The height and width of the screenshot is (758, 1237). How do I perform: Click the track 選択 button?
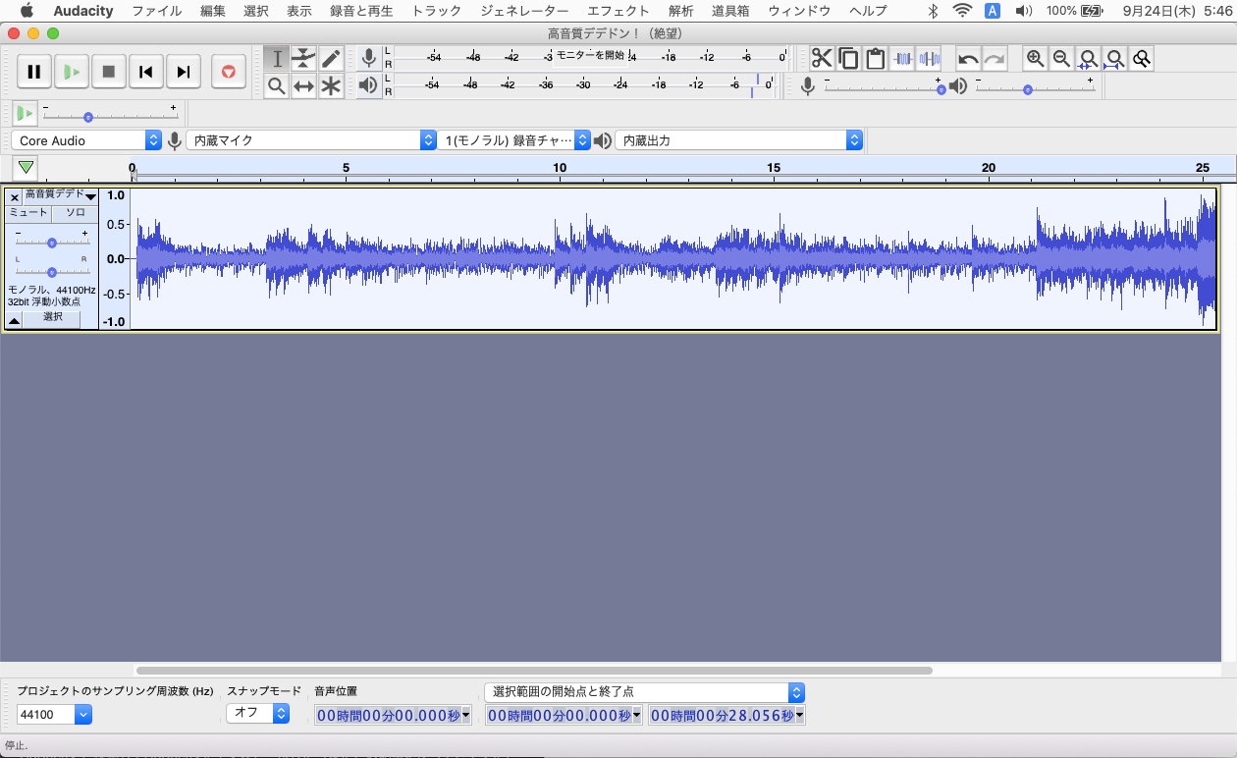coord(52,317)
